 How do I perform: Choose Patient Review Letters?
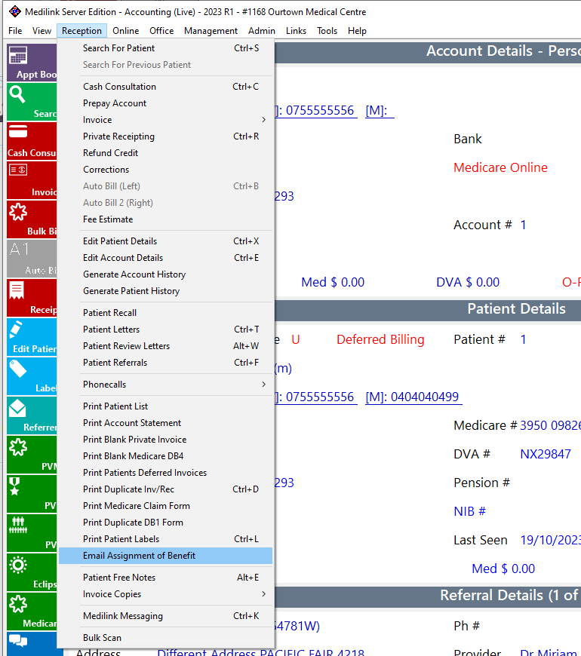[166, 346]
